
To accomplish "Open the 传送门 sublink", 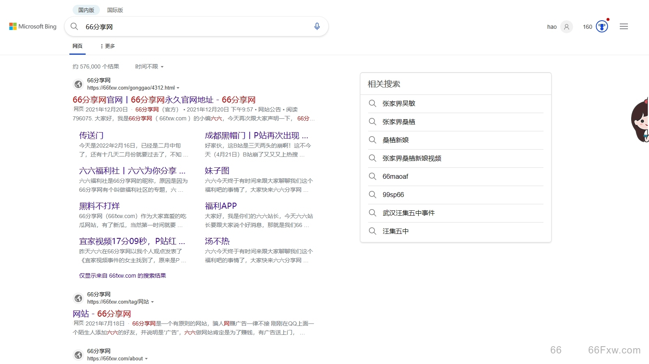I will point(91,135).
